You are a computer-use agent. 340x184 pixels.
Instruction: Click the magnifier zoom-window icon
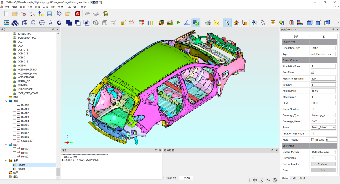click(254, 23)
